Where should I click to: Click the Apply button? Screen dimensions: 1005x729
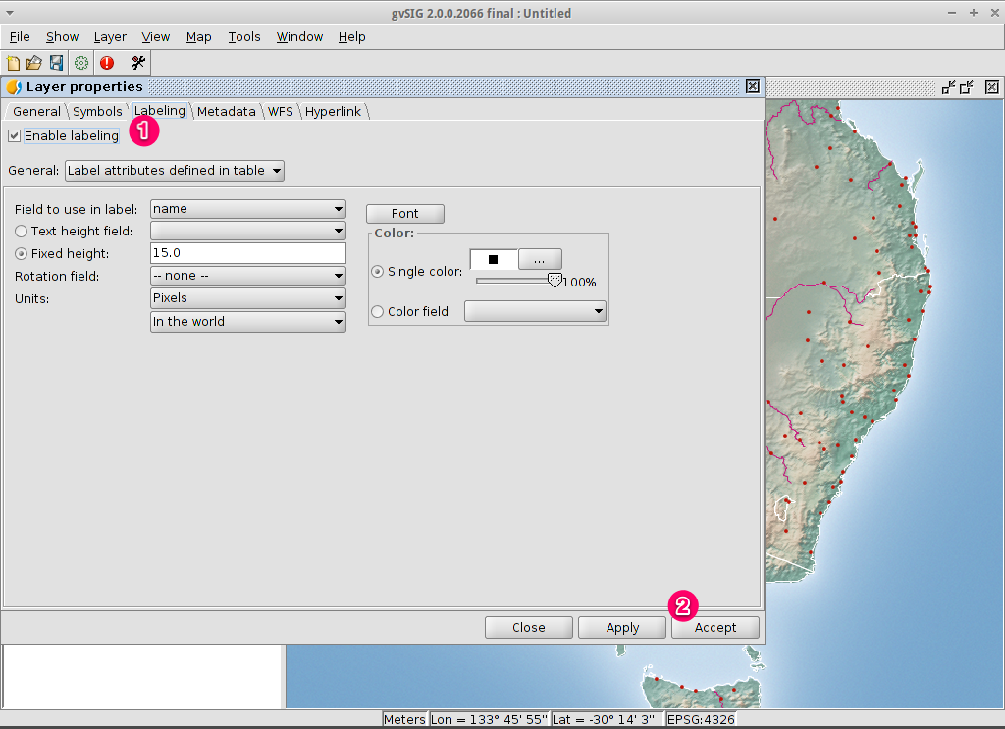coord(622,628)
